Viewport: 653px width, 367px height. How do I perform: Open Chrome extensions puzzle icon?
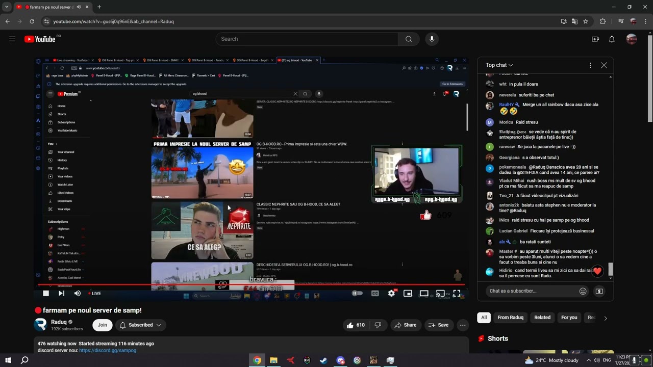pyautogui.click(x=603, y=21)
